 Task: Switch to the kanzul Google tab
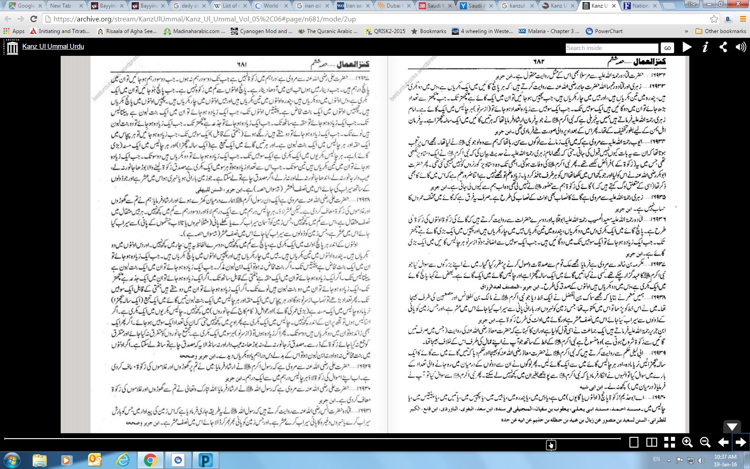[517, 6]
